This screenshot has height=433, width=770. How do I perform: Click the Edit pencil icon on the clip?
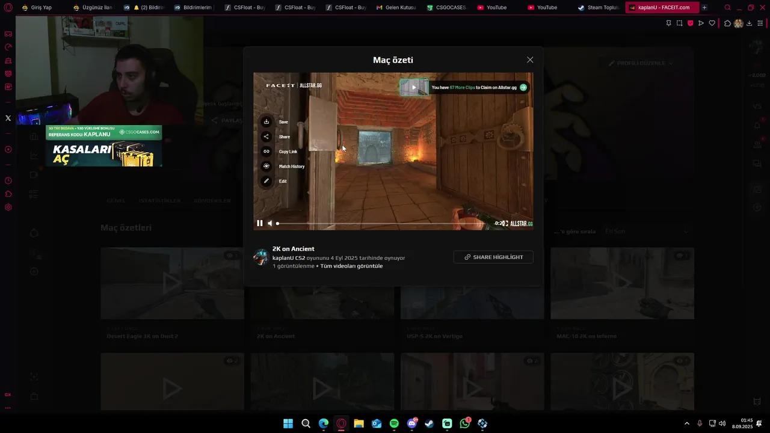(x=266, y=181)
